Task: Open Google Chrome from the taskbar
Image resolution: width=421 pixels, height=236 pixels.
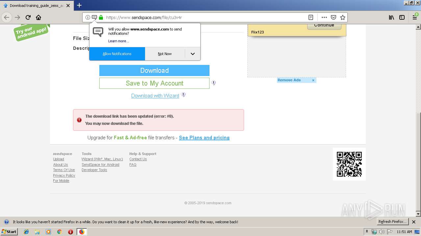Action: coord(59,232)
